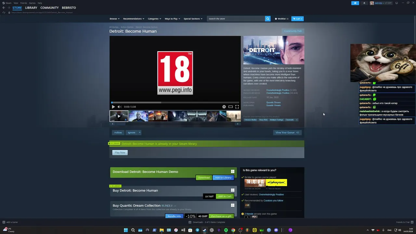Open the Community Hub
This screenshot has height=234, width=416.
click(293, 31)
